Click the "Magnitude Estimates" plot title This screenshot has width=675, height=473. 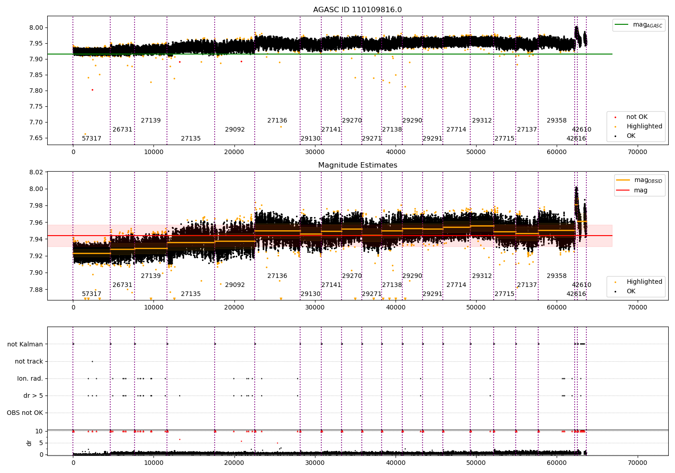[x=358, y=165]
